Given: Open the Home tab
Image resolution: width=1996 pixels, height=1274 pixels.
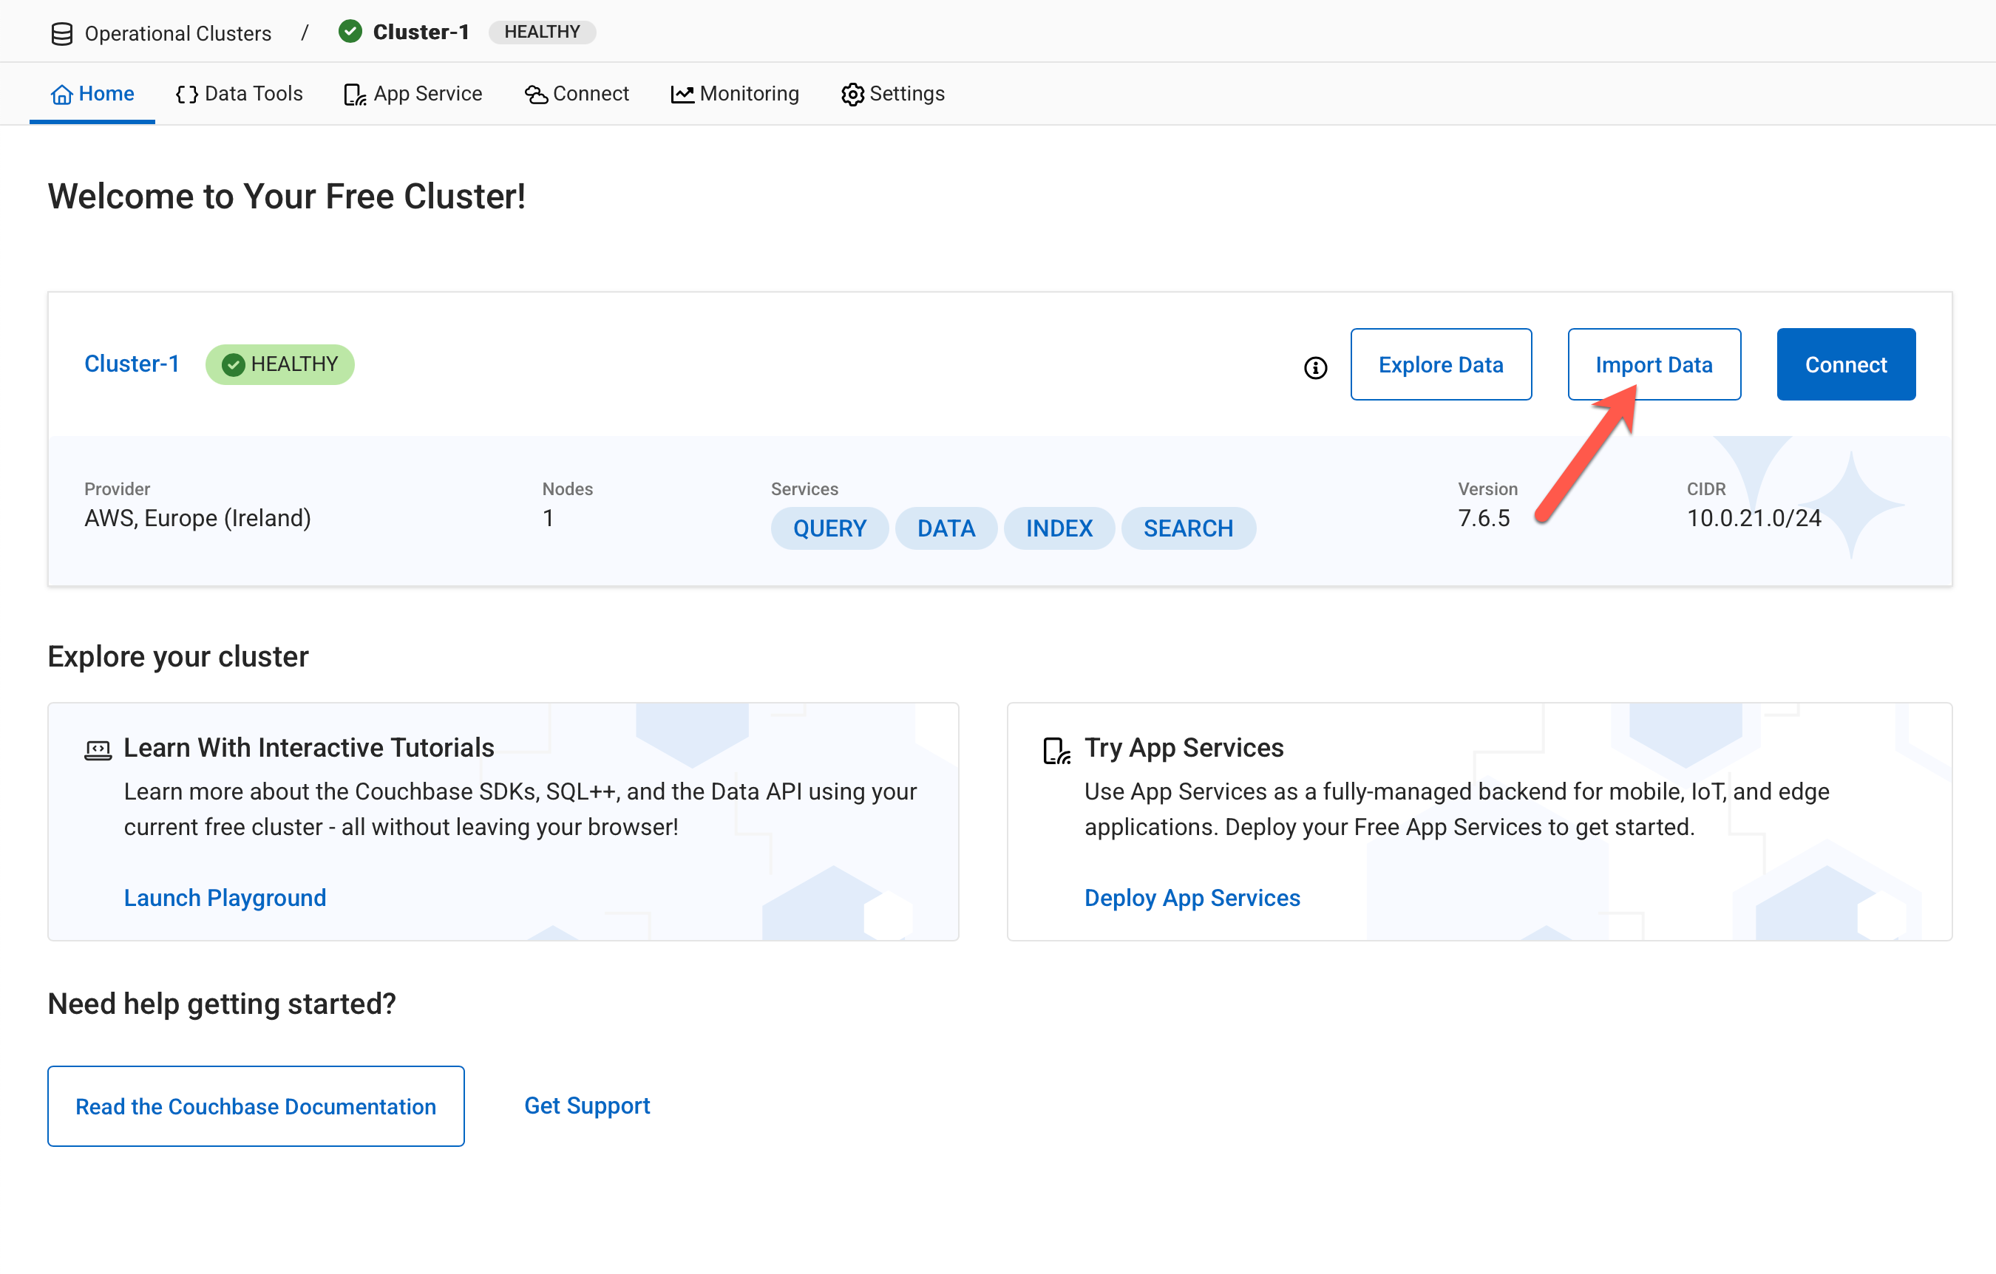Looking at the screenshot, I should point(92,94).
